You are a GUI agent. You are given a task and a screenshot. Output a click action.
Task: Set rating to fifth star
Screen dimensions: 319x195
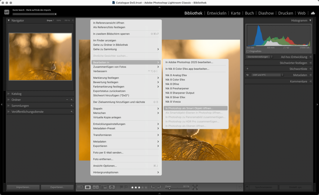(x=146, y=188)
